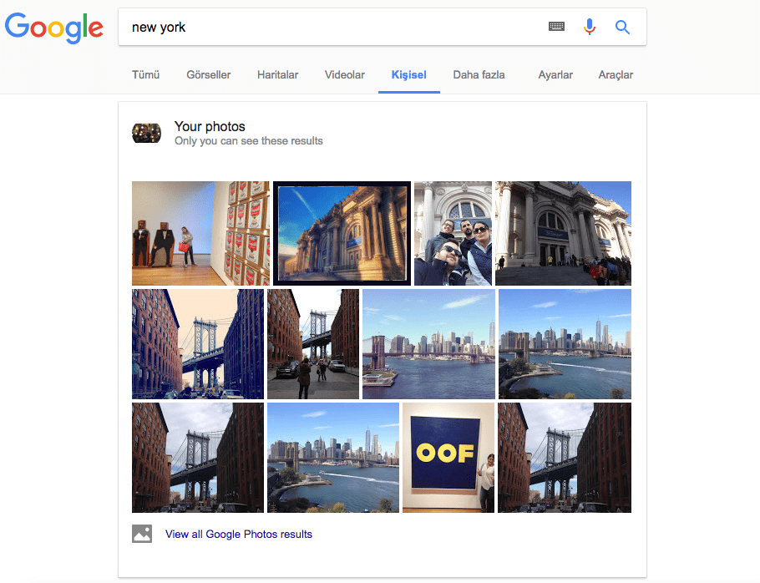Go to the Haritalar tab
The width and height of the screenshot is (760, 583).
coord(277,74)
